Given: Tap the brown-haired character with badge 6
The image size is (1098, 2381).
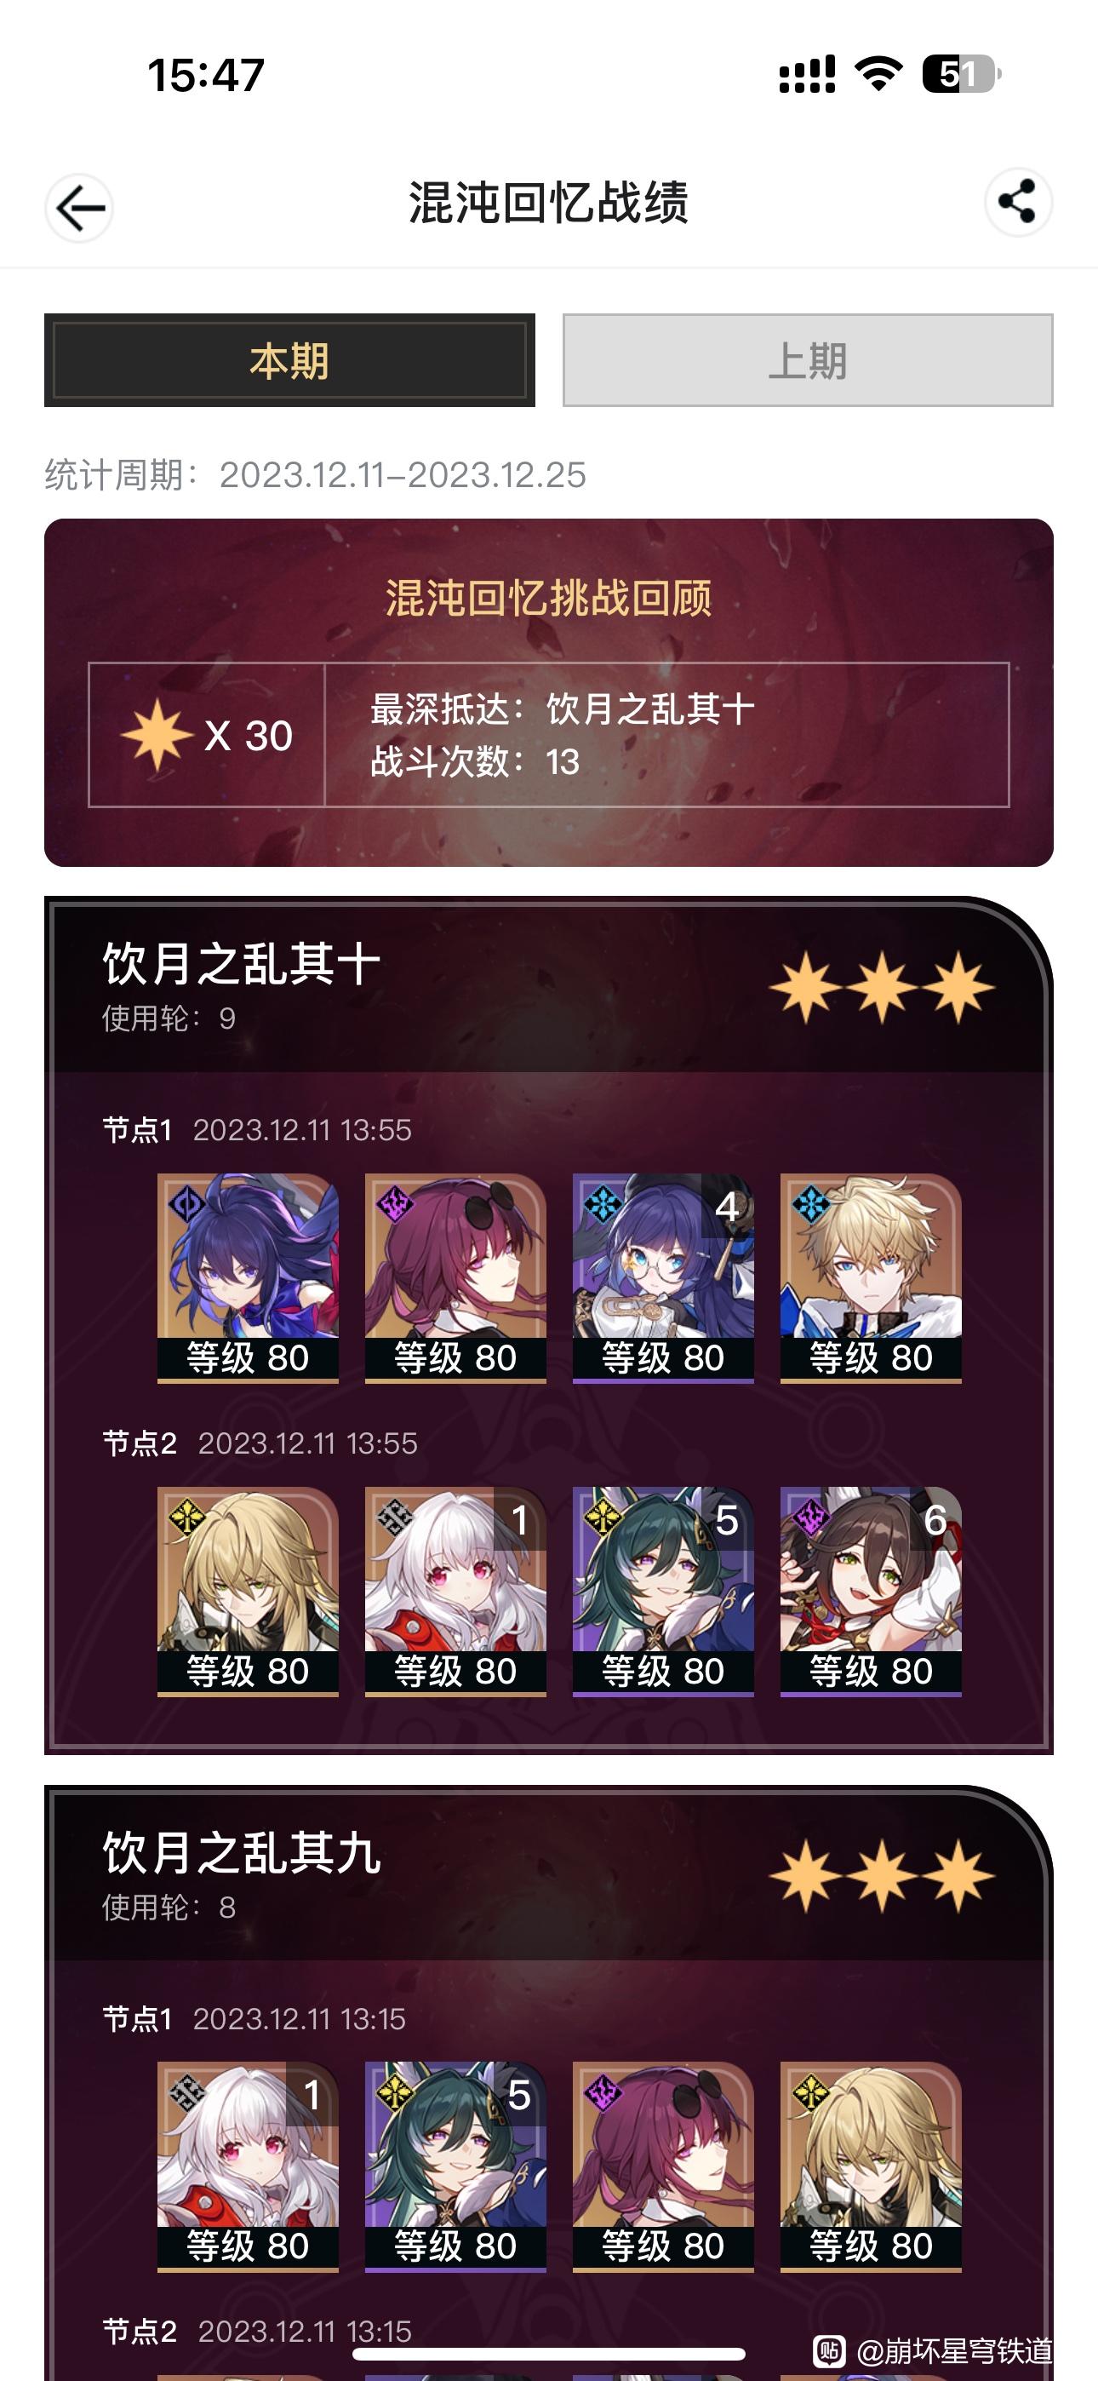Looking at the screenshot, I should pos(871,1592).
